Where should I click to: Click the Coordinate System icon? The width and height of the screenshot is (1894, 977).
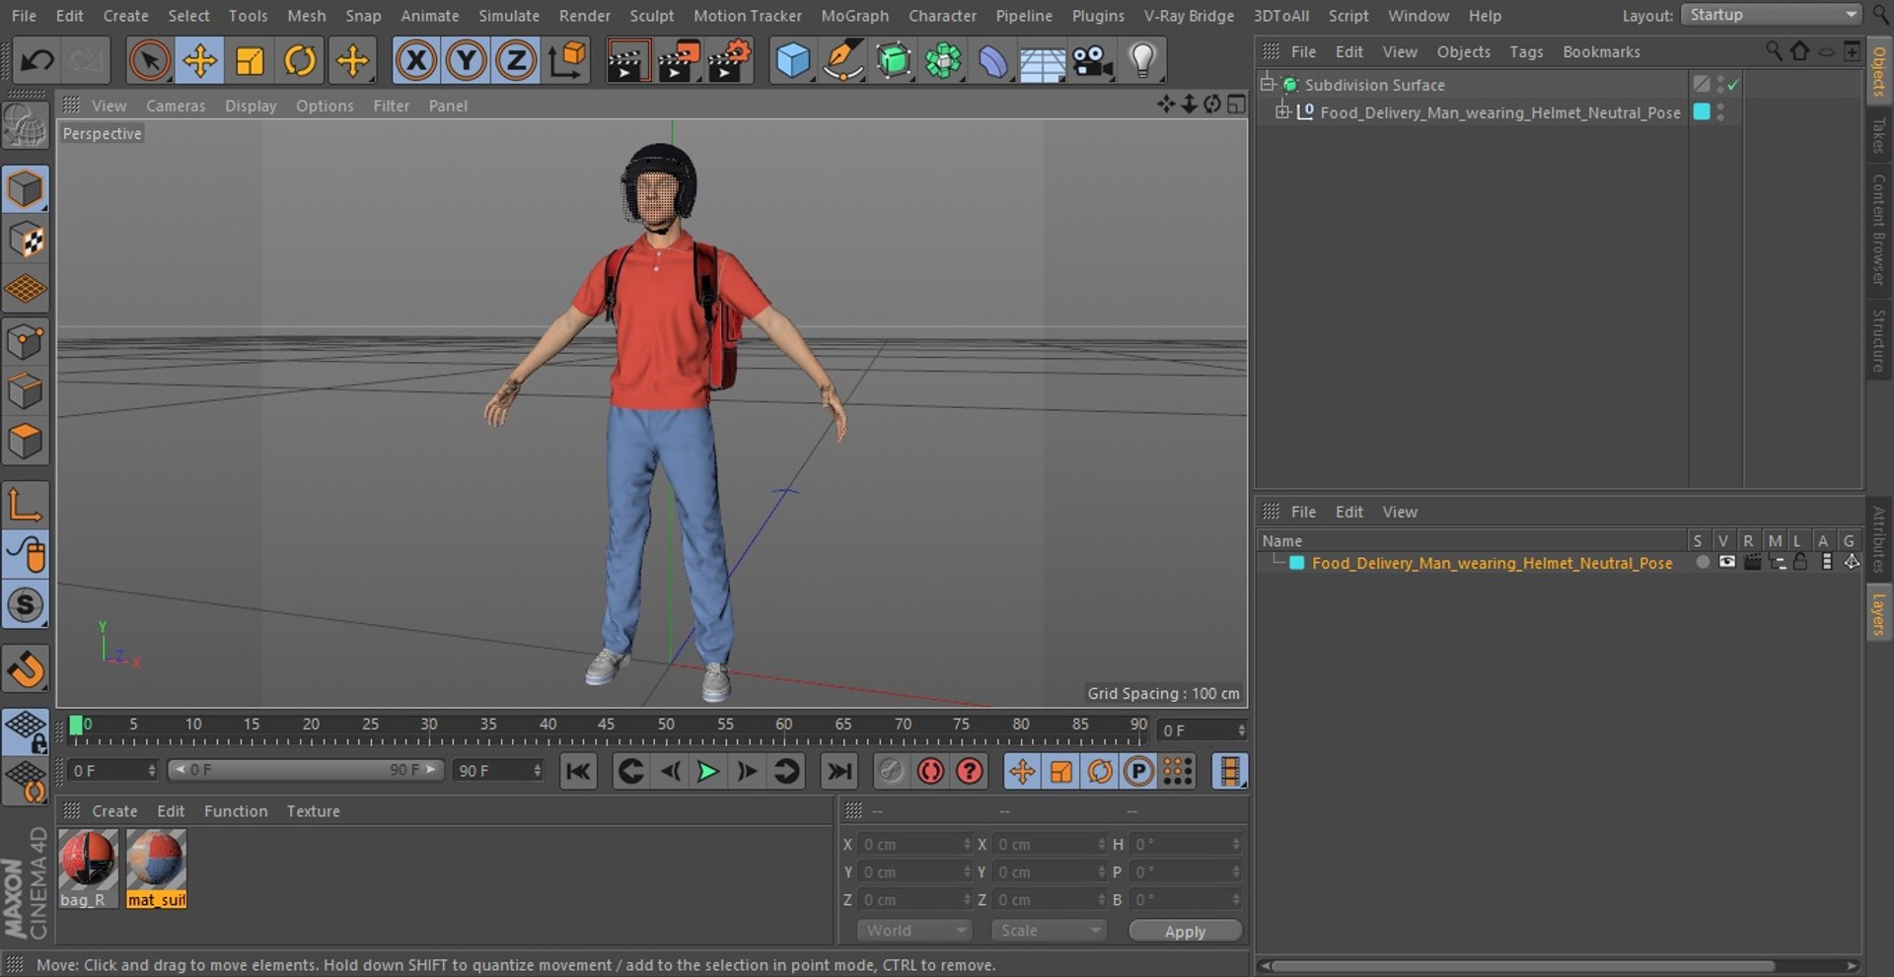point(567,61)
